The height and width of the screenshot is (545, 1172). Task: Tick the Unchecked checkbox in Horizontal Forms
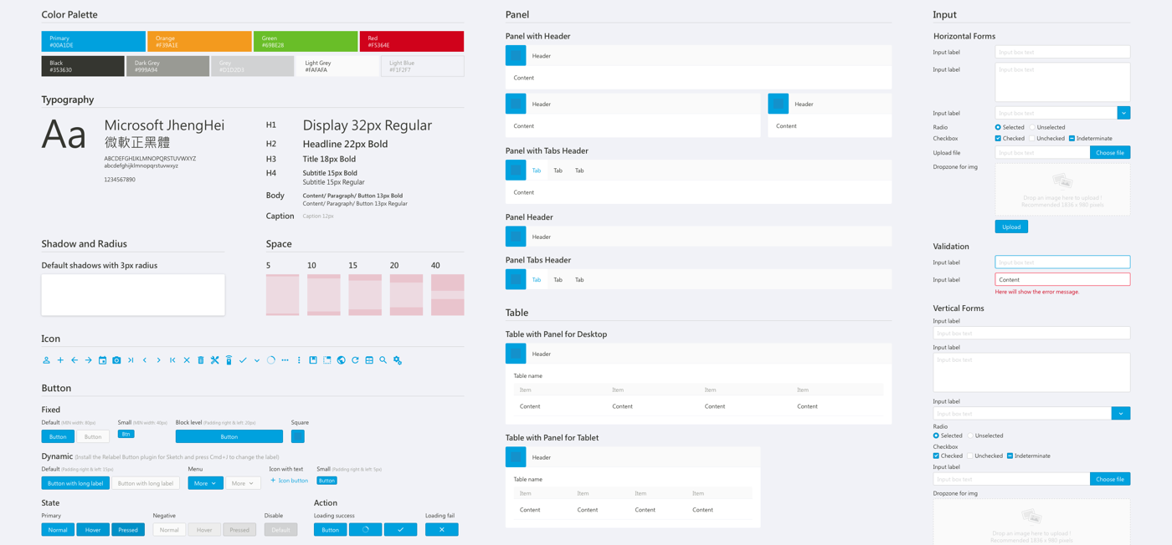point(1032,139)
